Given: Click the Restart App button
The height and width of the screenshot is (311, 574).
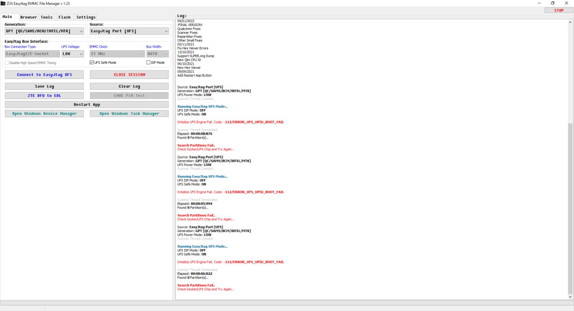Looking at the screenshot, I should coord(87,105).
